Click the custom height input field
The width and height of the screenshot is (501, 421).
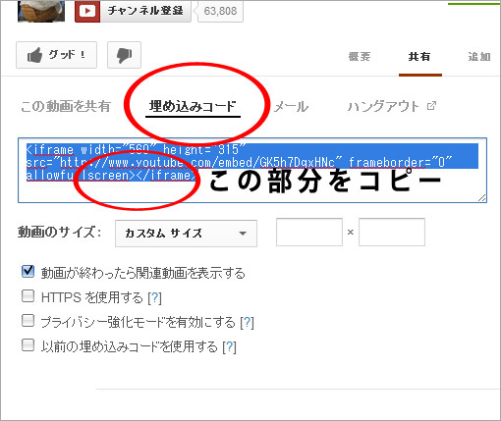click(392, 233)
